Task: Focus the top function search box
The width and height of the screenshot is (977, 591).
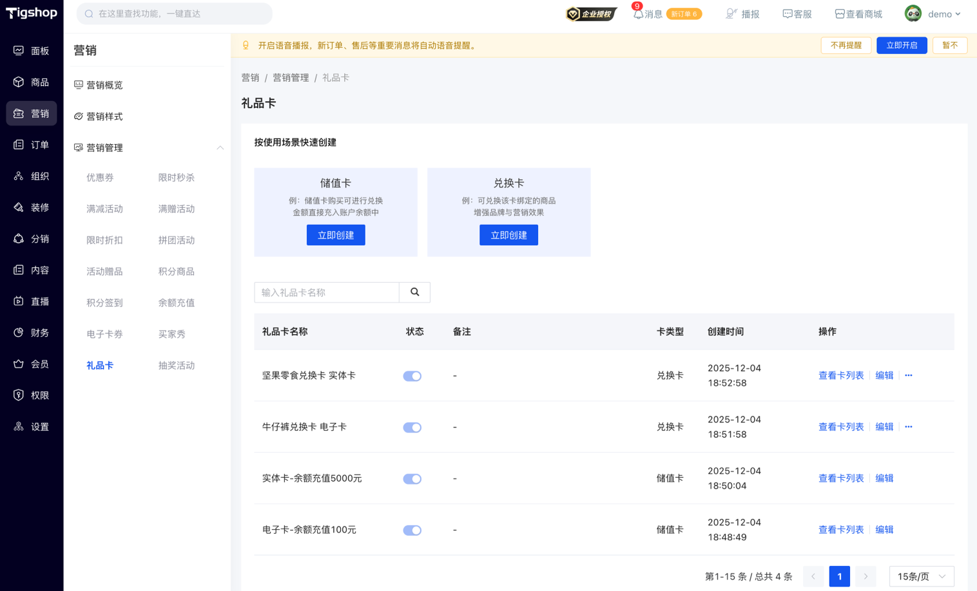Action: coord(175,14)
